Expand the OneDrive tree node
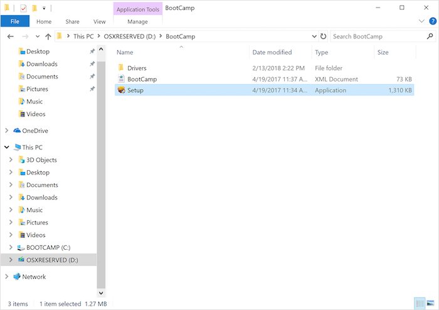The width and height of the screenshot is (439, 310). [x=7, y=131]
